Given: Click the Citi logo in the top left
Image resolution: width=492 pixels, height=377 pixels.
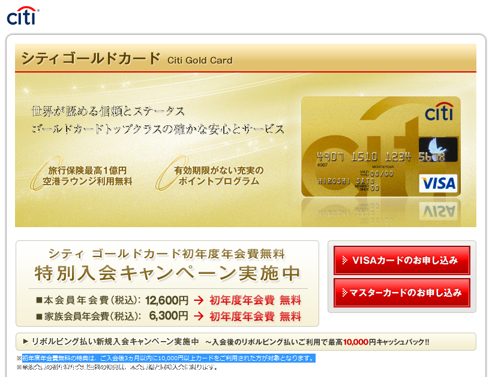Looking at the screenshot, I should click(x=23, y=14).
